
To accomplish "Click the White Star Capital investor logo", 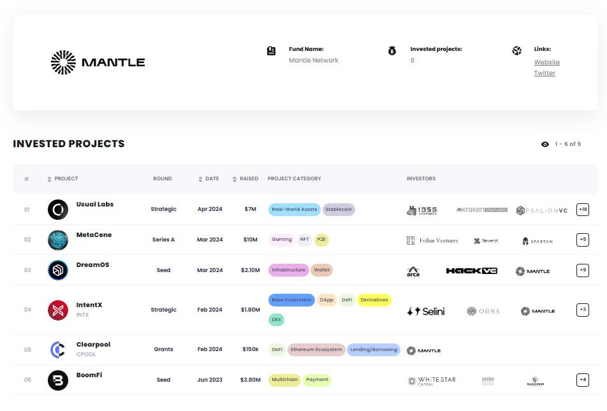I will [432, 381].
